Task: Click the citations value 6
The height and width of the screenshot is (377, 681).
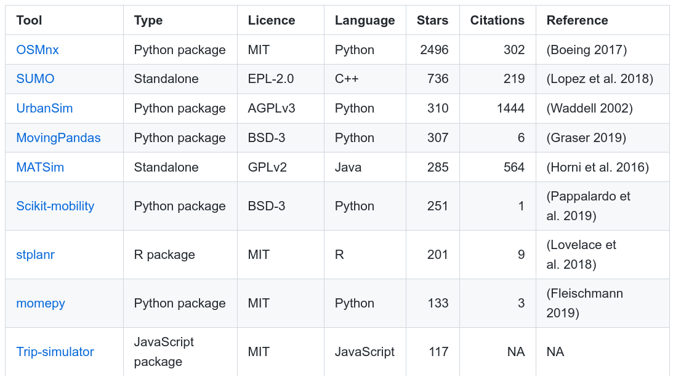Action: (521, 138)
